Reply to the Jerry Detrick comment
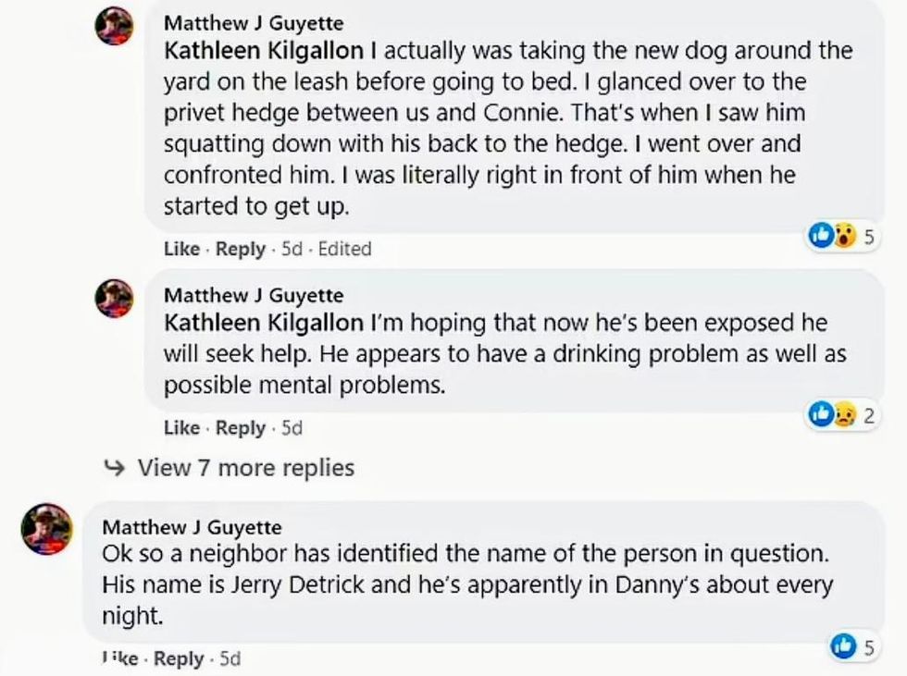 pyautogui.click(x=179, y=658)
